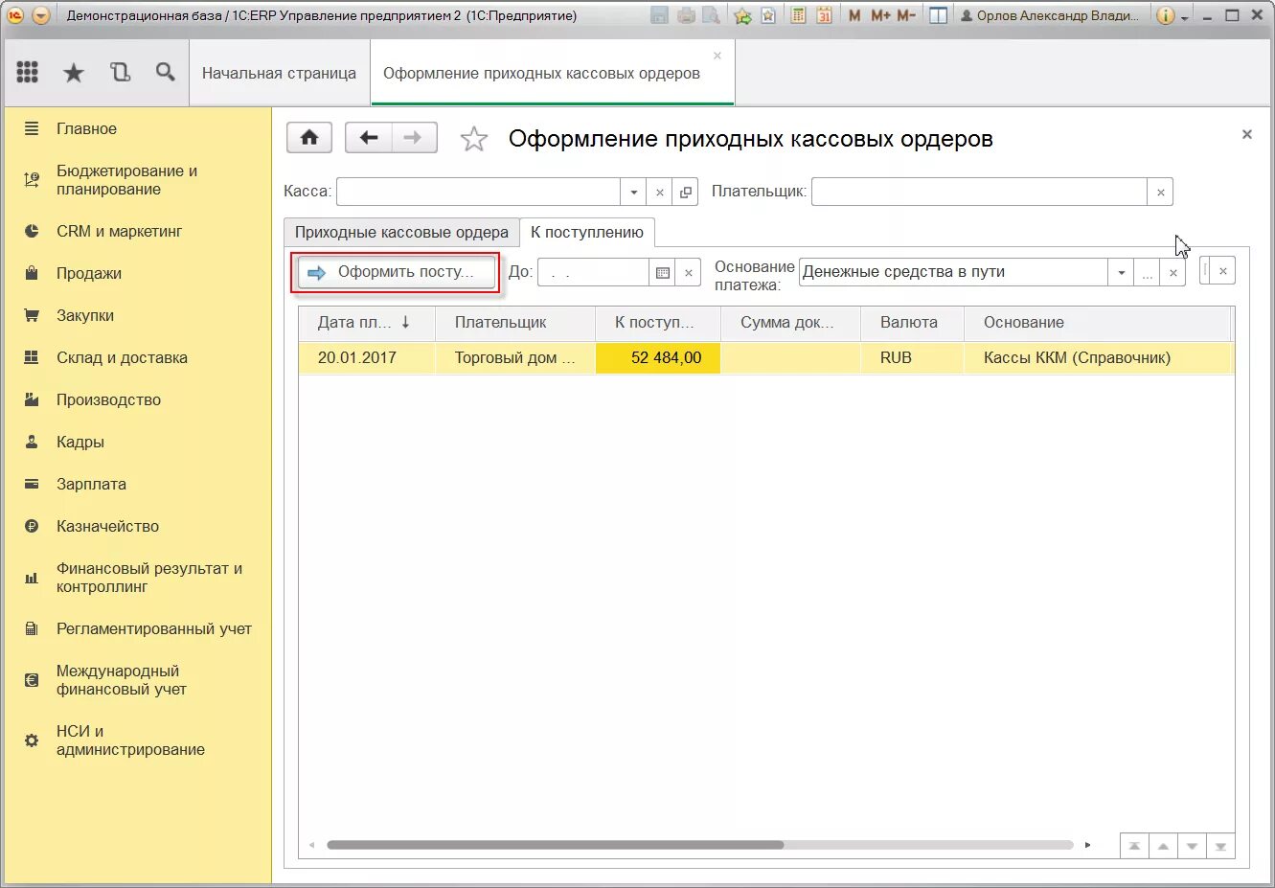Screen dimensions: 1275x888
Task: Go back with the left arrow button
Action: coord(368,138)
